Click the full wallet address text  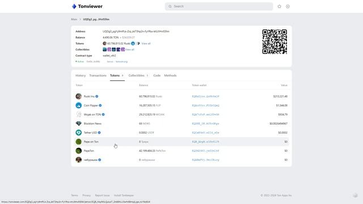(136, 31)
